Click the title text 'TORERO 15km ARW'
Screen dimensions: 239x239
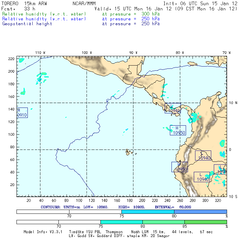click(x=24, y=4)
